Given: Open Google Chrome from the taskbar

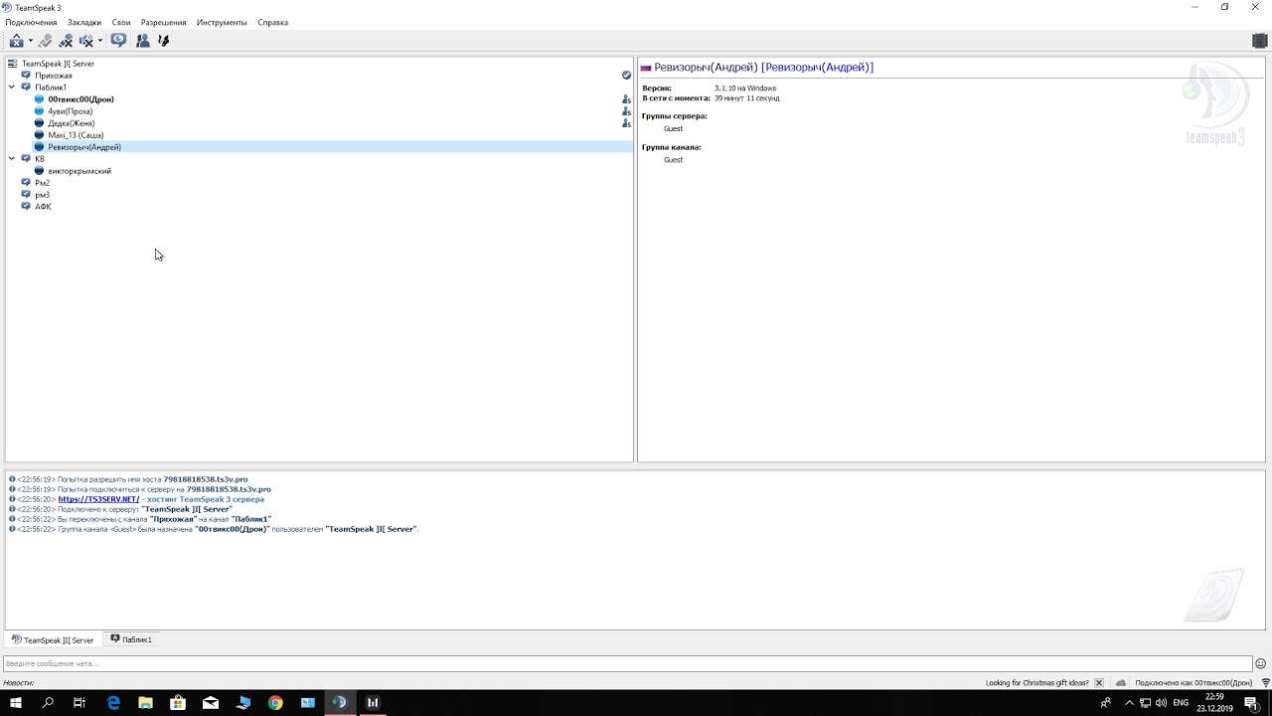Looking at the screenshot, I should pos(275,703).
